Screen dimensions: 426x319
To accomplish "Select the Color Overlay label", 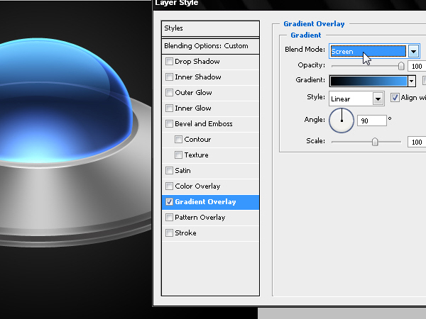I will tap(197, 186).
